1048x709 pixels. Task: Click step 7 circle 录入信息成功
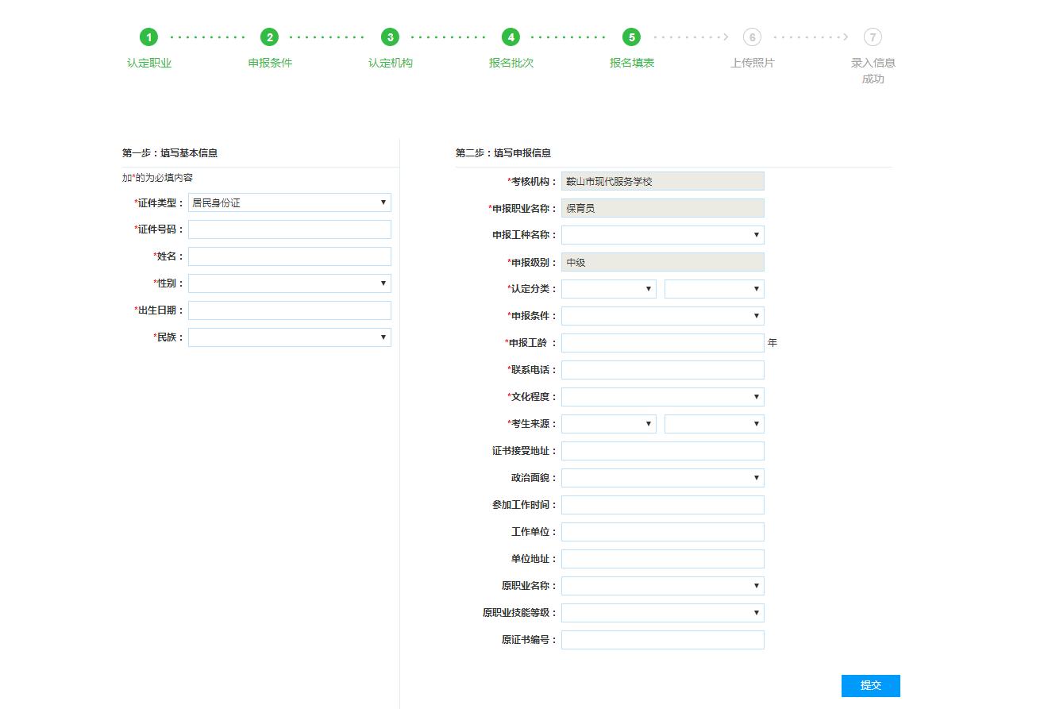coord(873,37)
